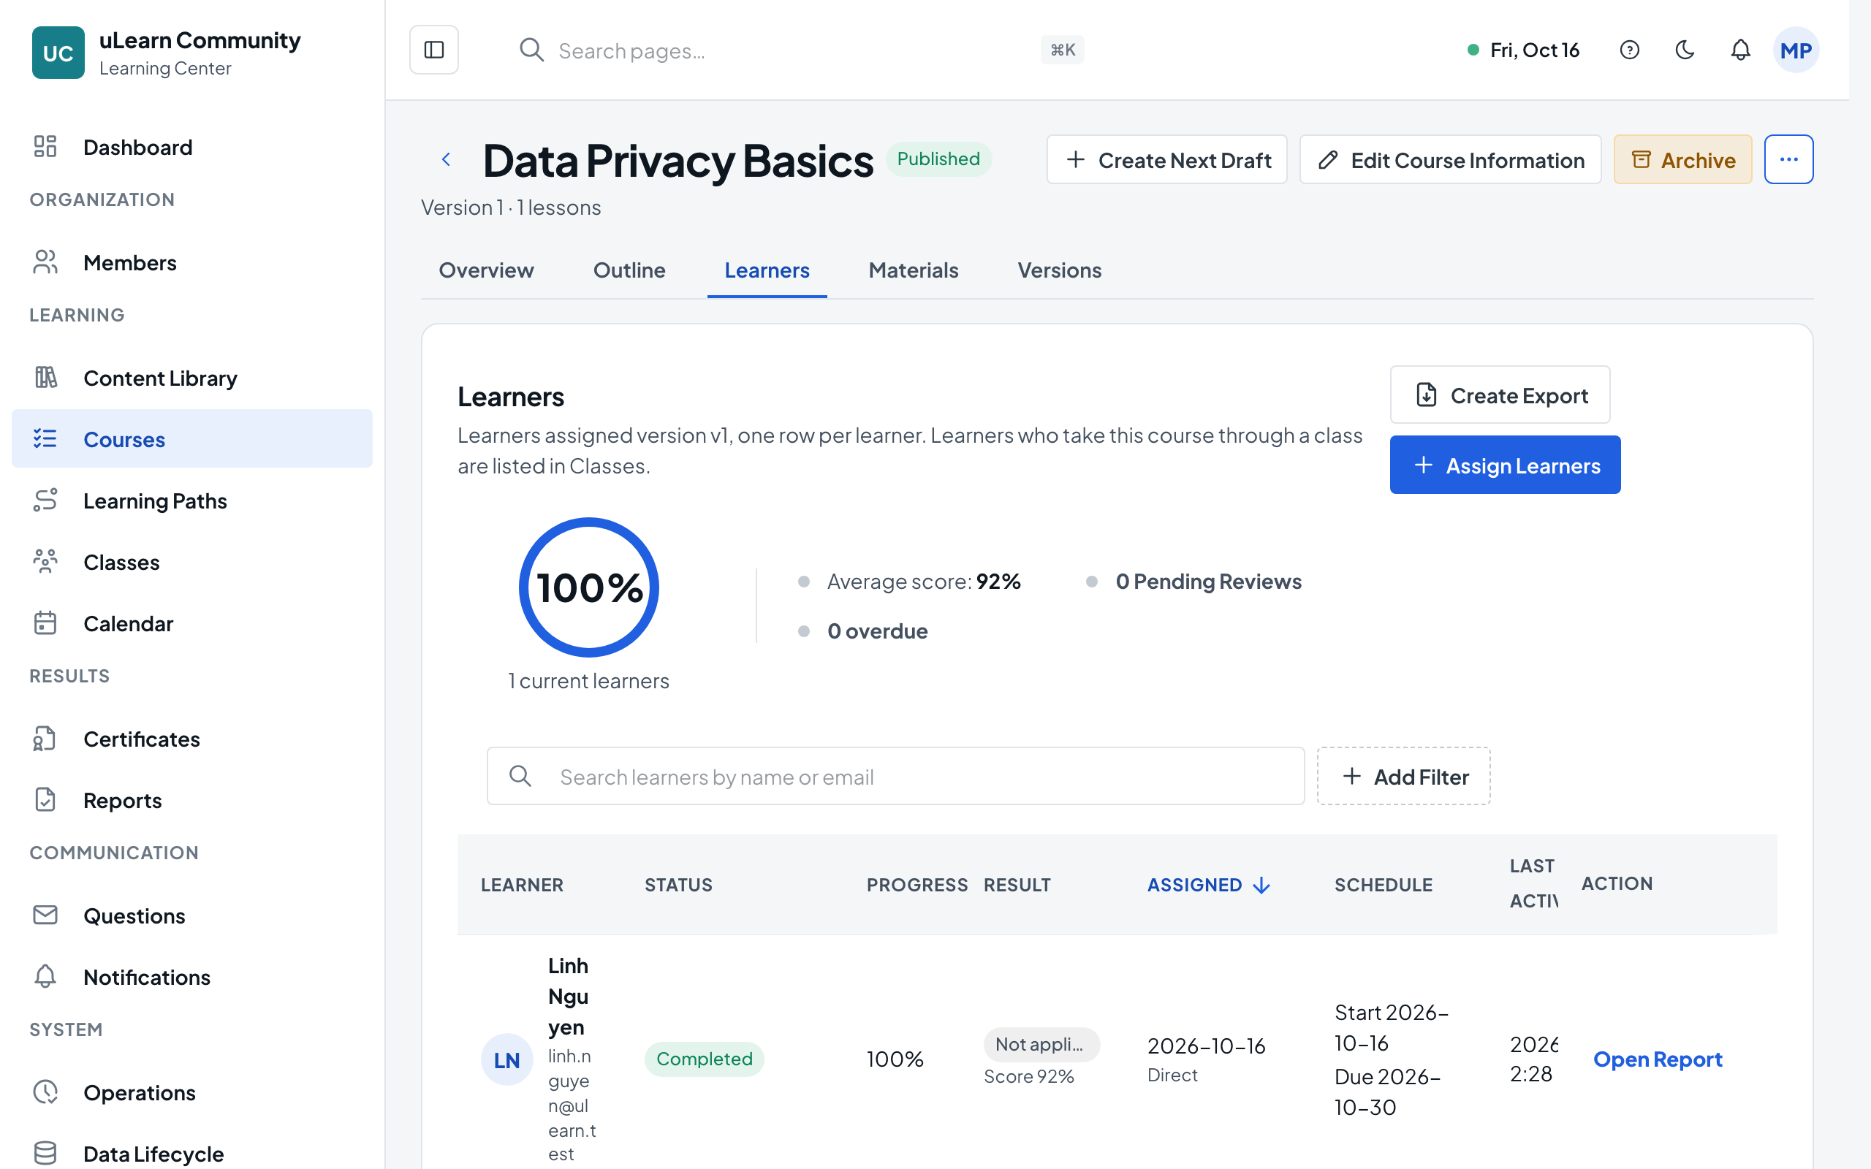Click Create Next Draft button
Viewport: 1871px width, 1169px height.
(x=1166, y=159)
